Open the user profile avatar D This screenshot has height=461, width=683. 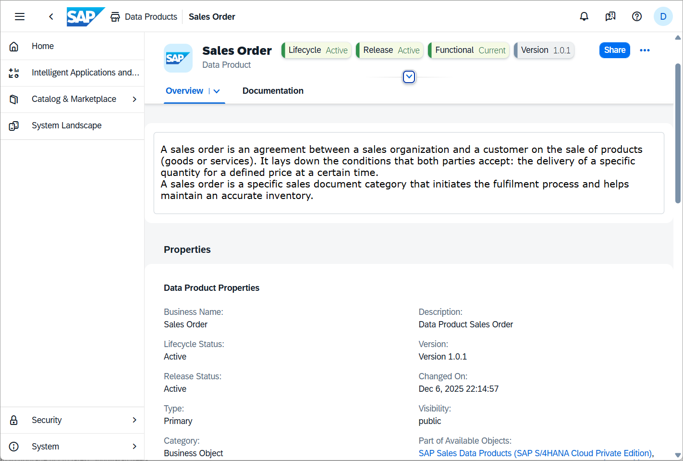pyautogui.click(x=663, y=17)
